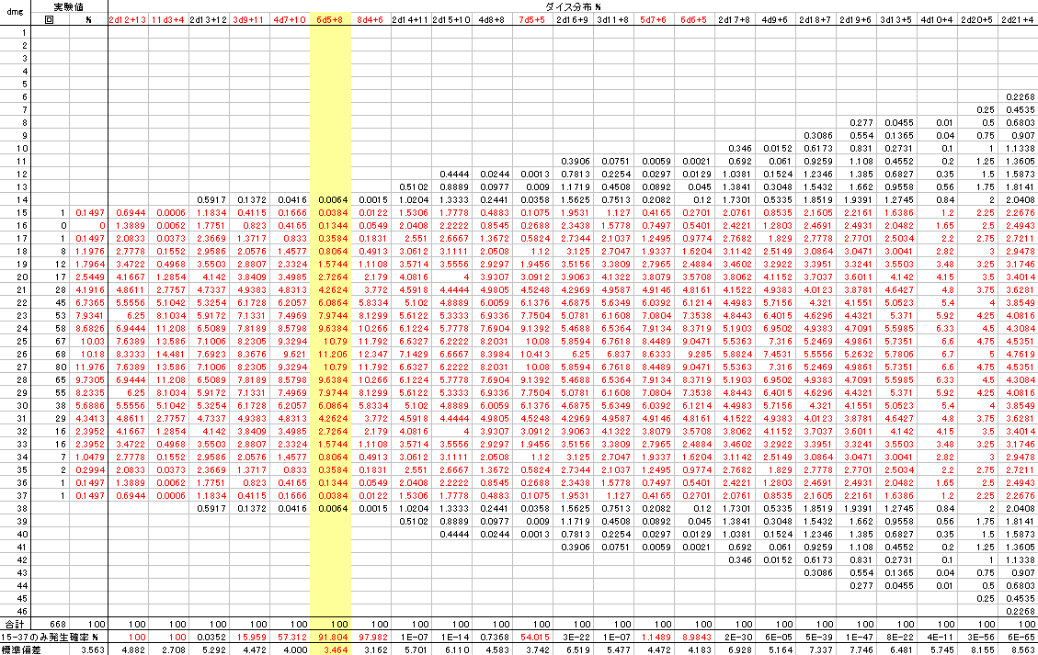1038x655 pixels.
Task: Click header cell 4d8+8
Action: tap(492, 20)
